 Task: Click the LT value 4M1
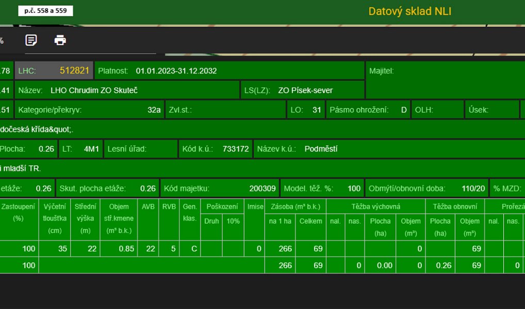click(91, 149)
